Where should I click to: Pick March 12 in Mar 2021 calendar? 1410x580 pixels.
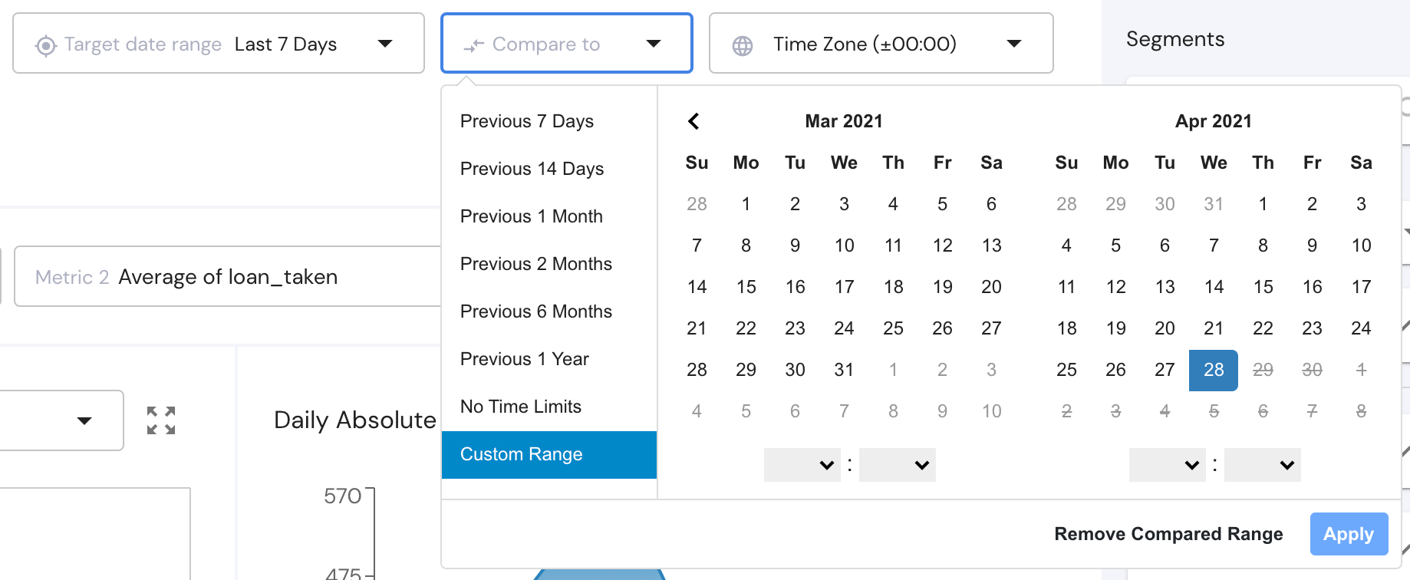(942, 246)
